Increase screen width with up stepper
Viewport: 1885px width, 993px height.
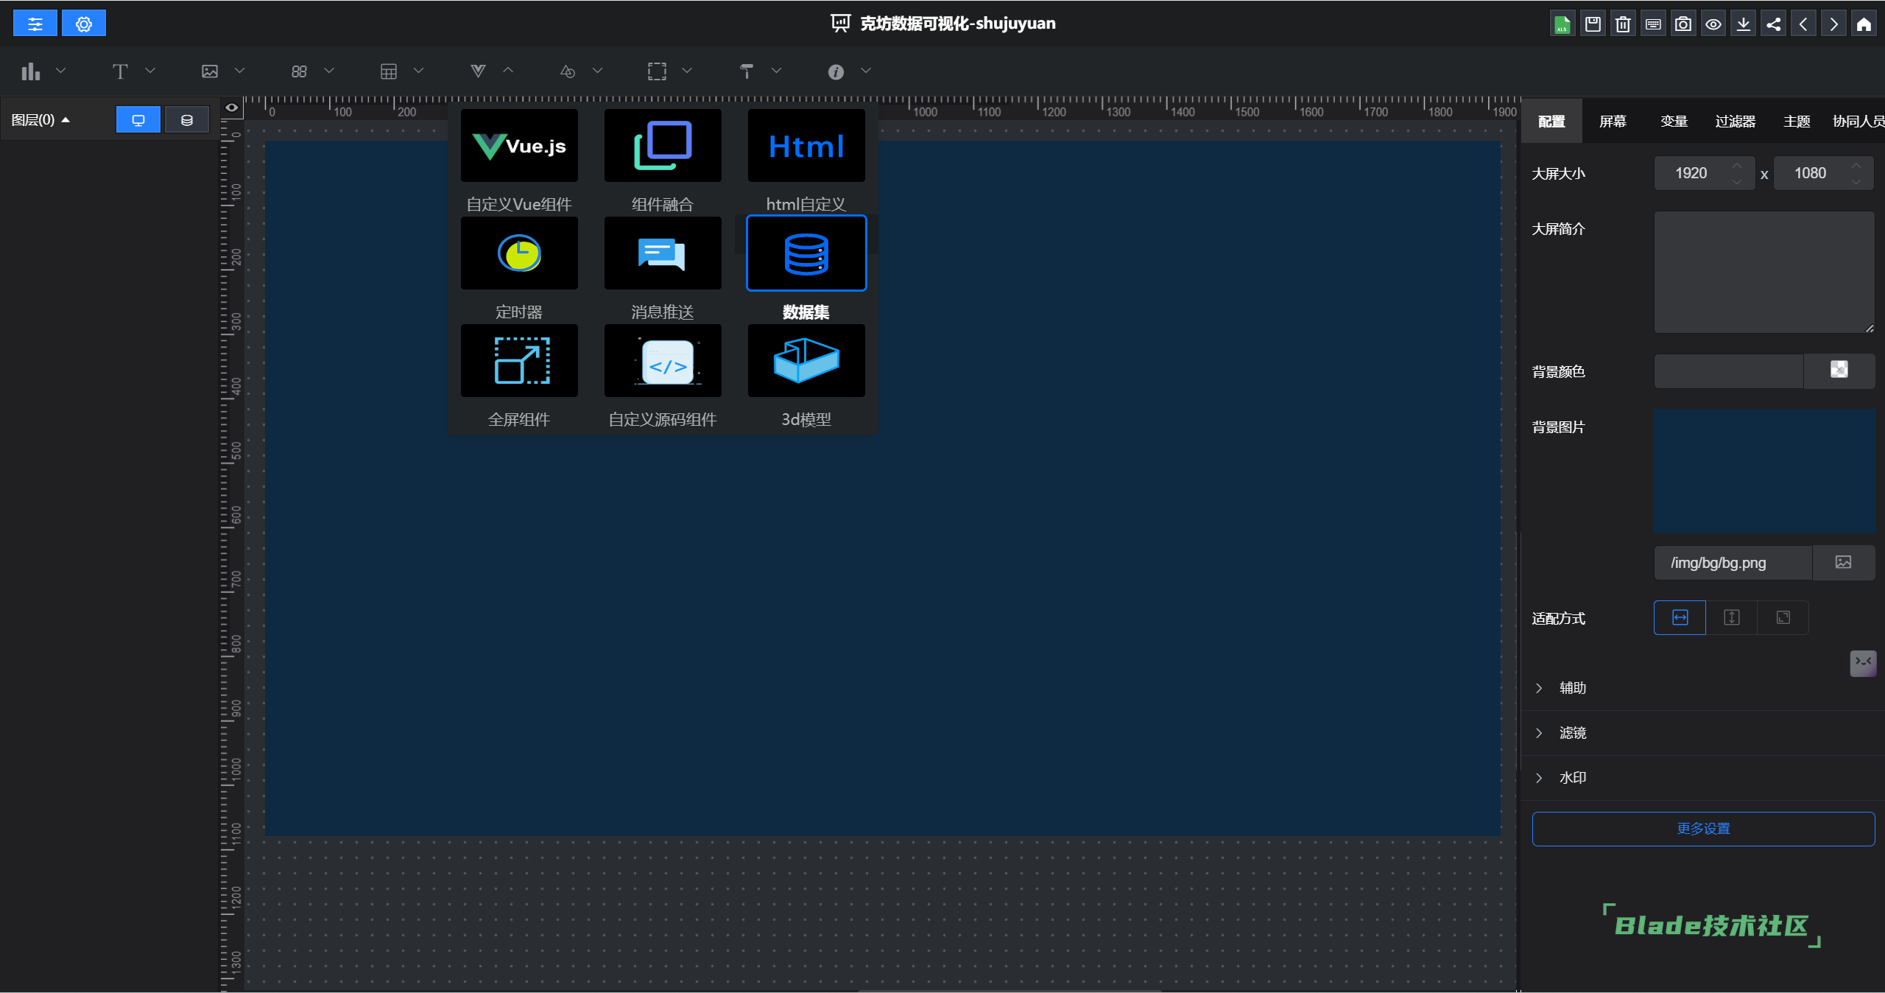click(1737, 165)
